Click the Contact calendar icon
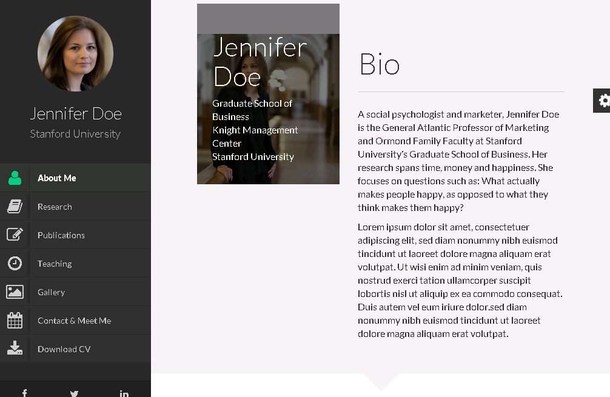Viewport: 610px width, 397px height. (15, 320)
